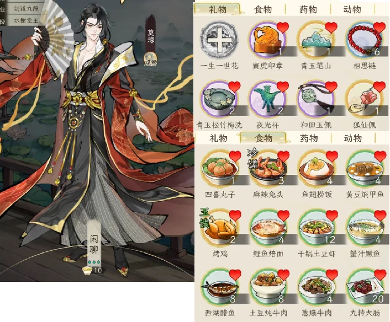Image resolution: width=390 pixels, height=322 pixels.
Task: Open the lower 动物 tab
Action: point(353,138)
